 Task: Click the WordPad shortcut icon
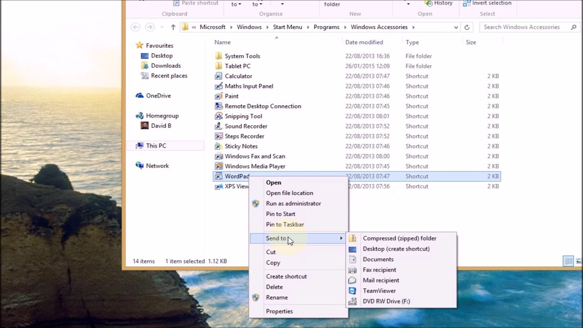tap(219, 176)
